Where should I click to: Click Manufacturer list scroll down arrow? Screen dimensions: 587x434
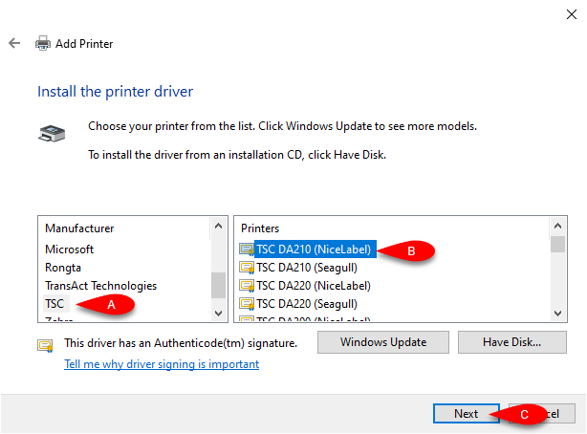[219, 313]
